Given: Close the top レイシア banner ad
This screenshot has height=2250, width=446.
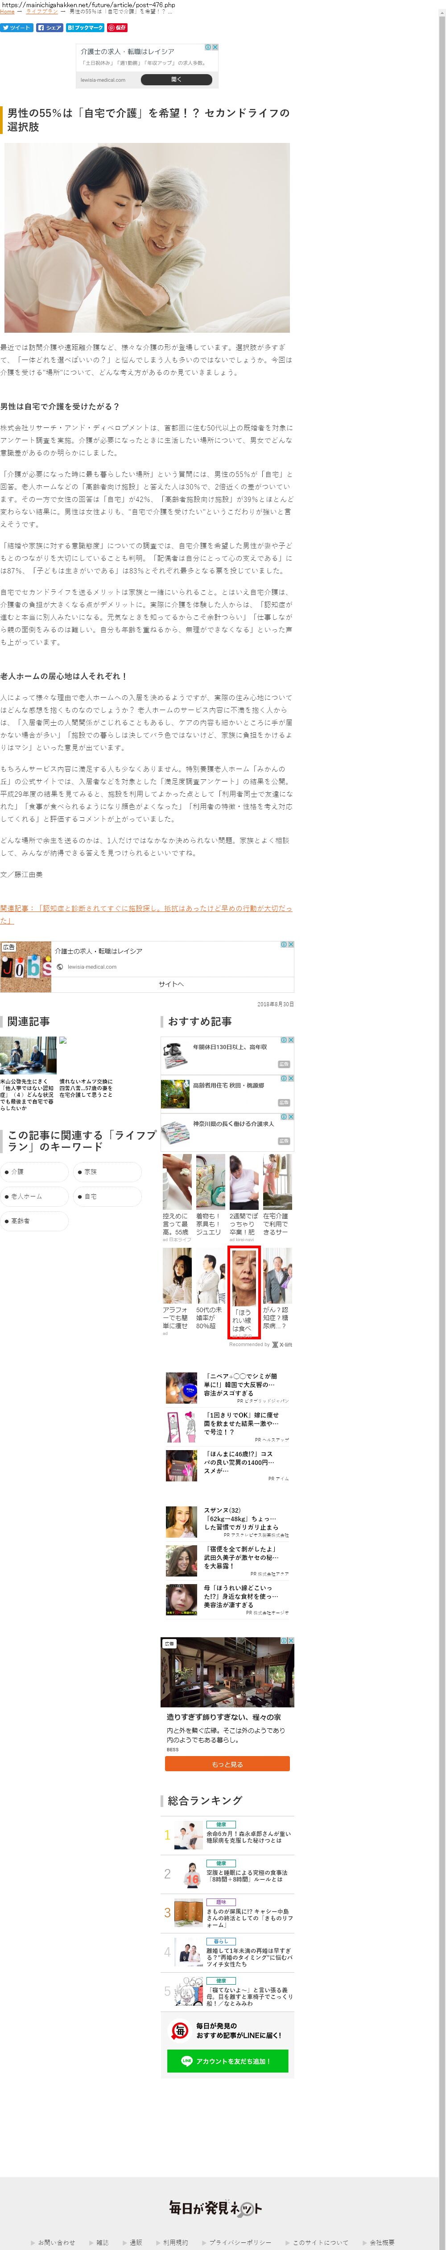Looking at the screenshot, I should [x=215, y=47].
